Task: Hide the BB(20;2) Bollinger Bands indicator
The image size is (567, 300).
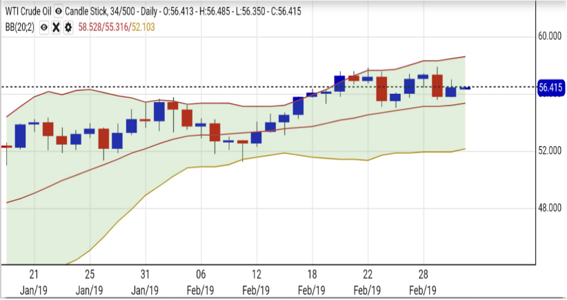Action: (44, 26)
